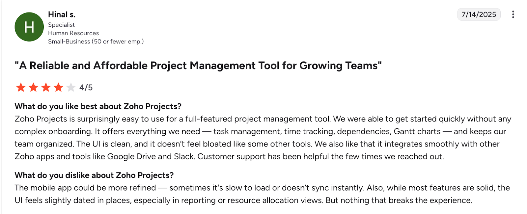Adjust the star rating slider to 4/5
The width and height of the screenshot is (527, 214).
[59, 88]
